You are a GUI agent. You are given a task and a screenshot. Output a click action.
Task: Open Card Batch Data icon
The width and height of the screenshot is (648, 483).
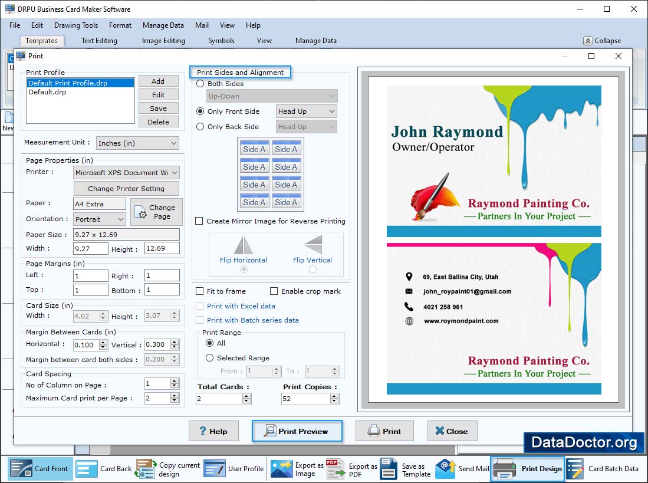click(x=575, y=468)
